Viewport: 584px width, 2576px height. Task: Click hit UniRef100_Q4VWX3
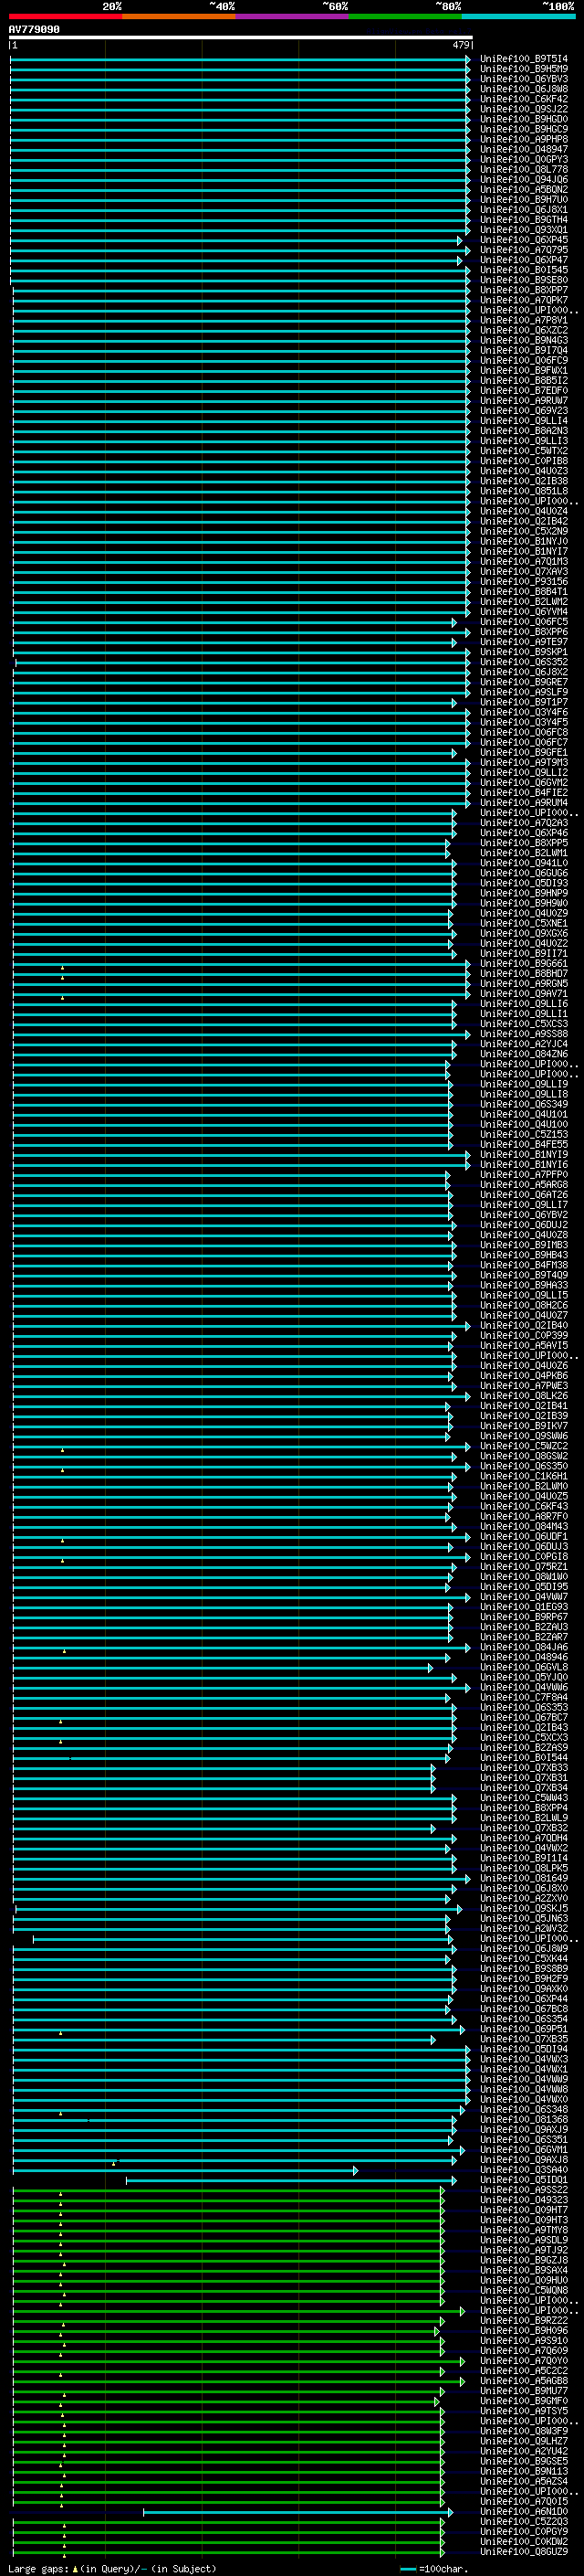(523, 2059)
